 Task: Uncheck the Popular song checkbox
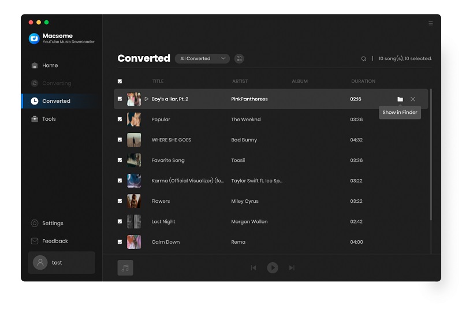coord(120,120)
